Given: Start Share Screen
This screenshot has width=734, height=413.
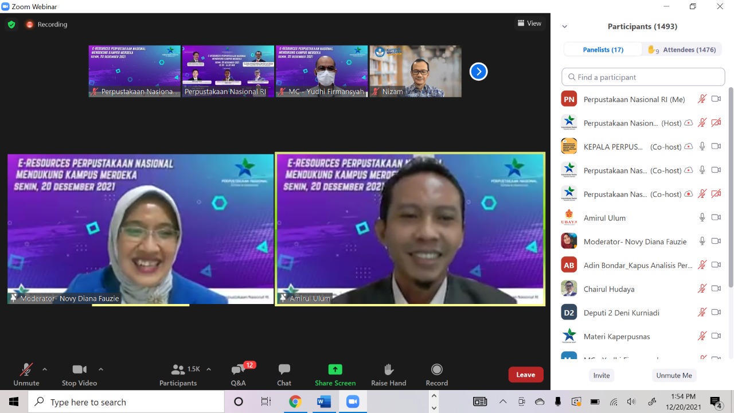Looking at the screenshot, I should (x=335, y=375).
